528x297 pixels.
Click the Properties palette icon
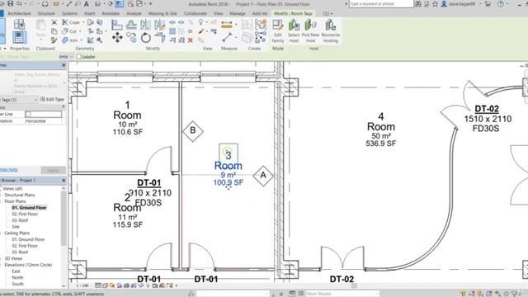pyautogui.click(x=19, y=38)
